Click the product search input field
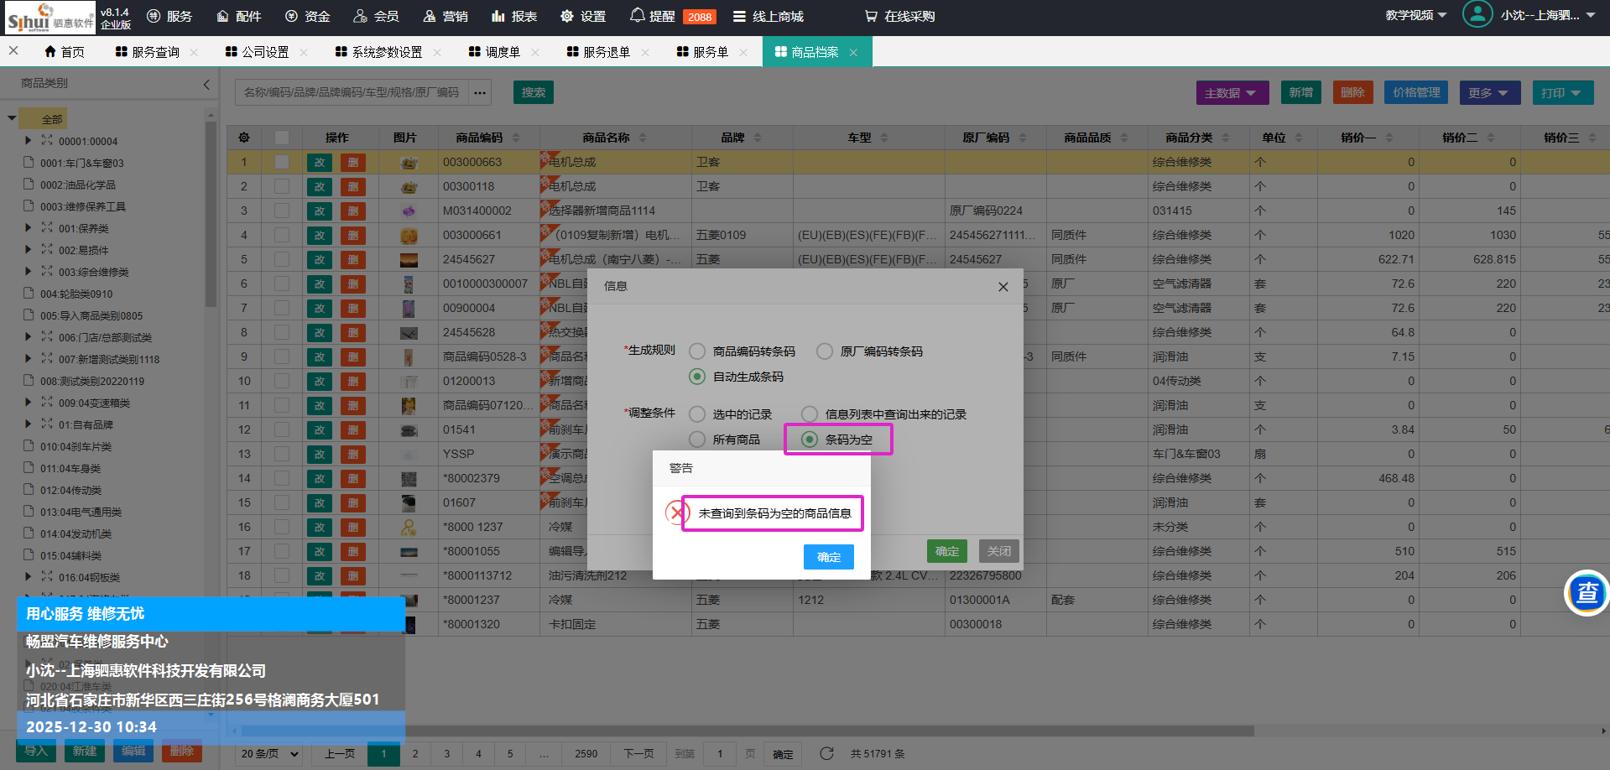Viewport: 1610px width, 770px height. pos(352,92)
